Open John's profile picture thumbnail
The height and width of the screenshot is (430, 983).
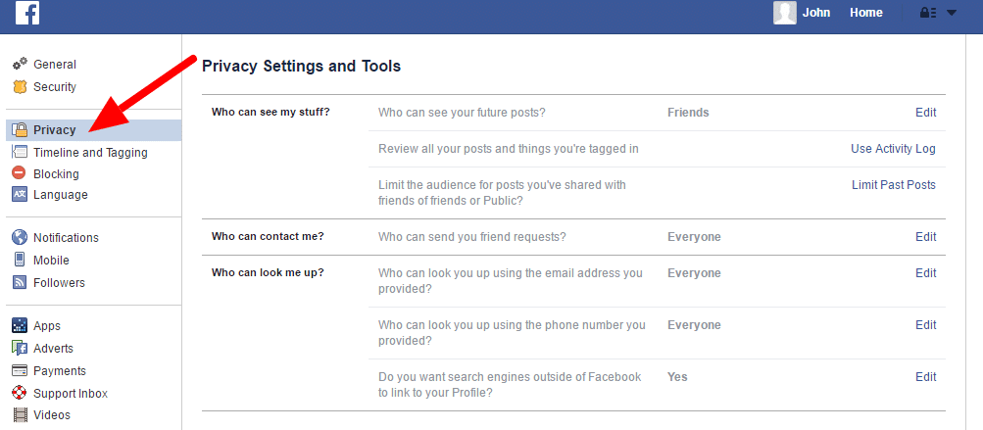point(785,13)
